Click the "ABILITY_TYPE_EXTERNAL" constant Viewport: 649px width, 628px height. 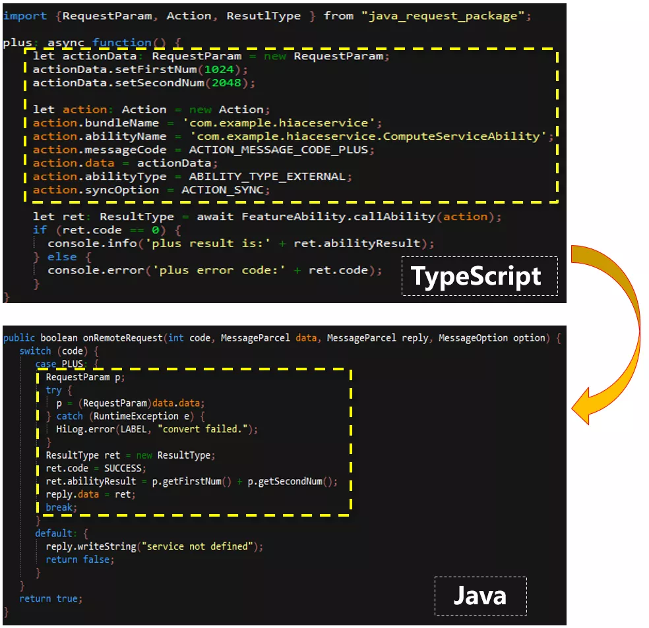pyautogui.click(x=267, y=177)
